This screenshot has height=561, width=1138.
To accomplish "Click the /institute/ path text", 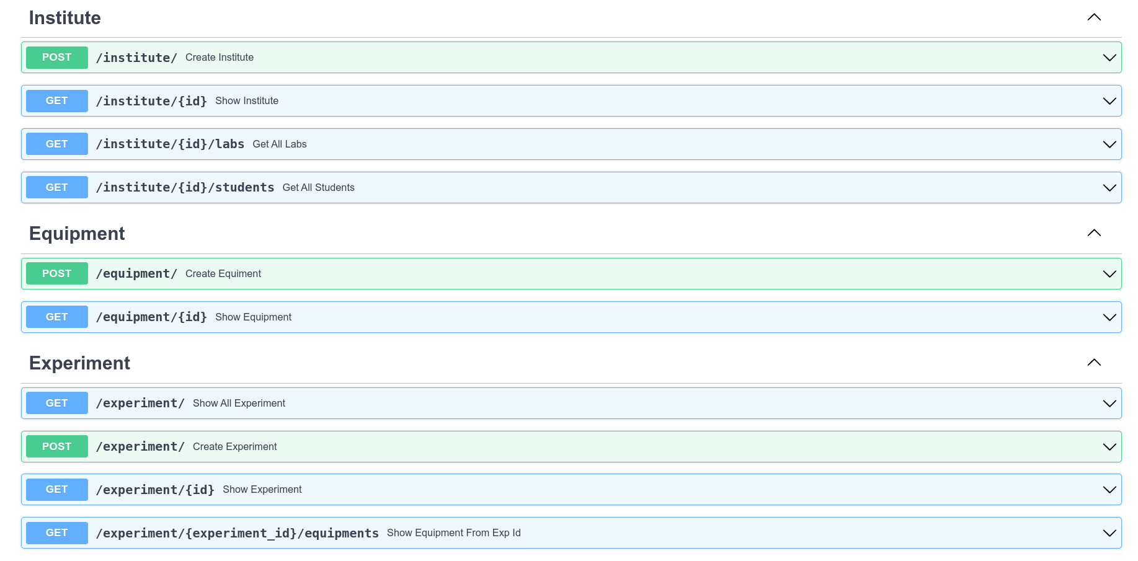I will 136,58.
